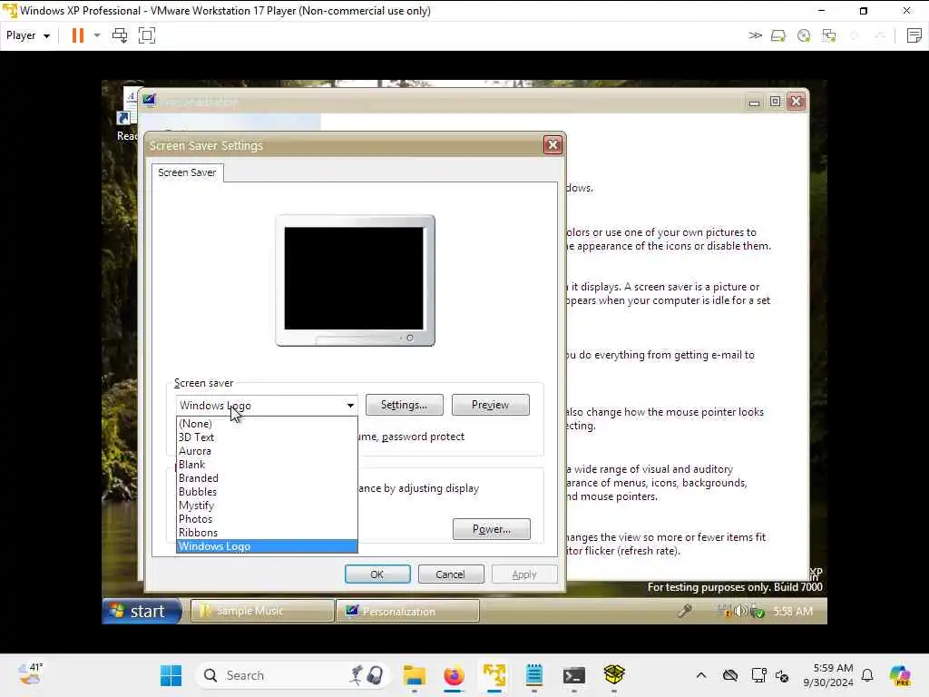929x697 pixels.
Task: Open the yellow box app in taskbar
Action: point(614,674)
